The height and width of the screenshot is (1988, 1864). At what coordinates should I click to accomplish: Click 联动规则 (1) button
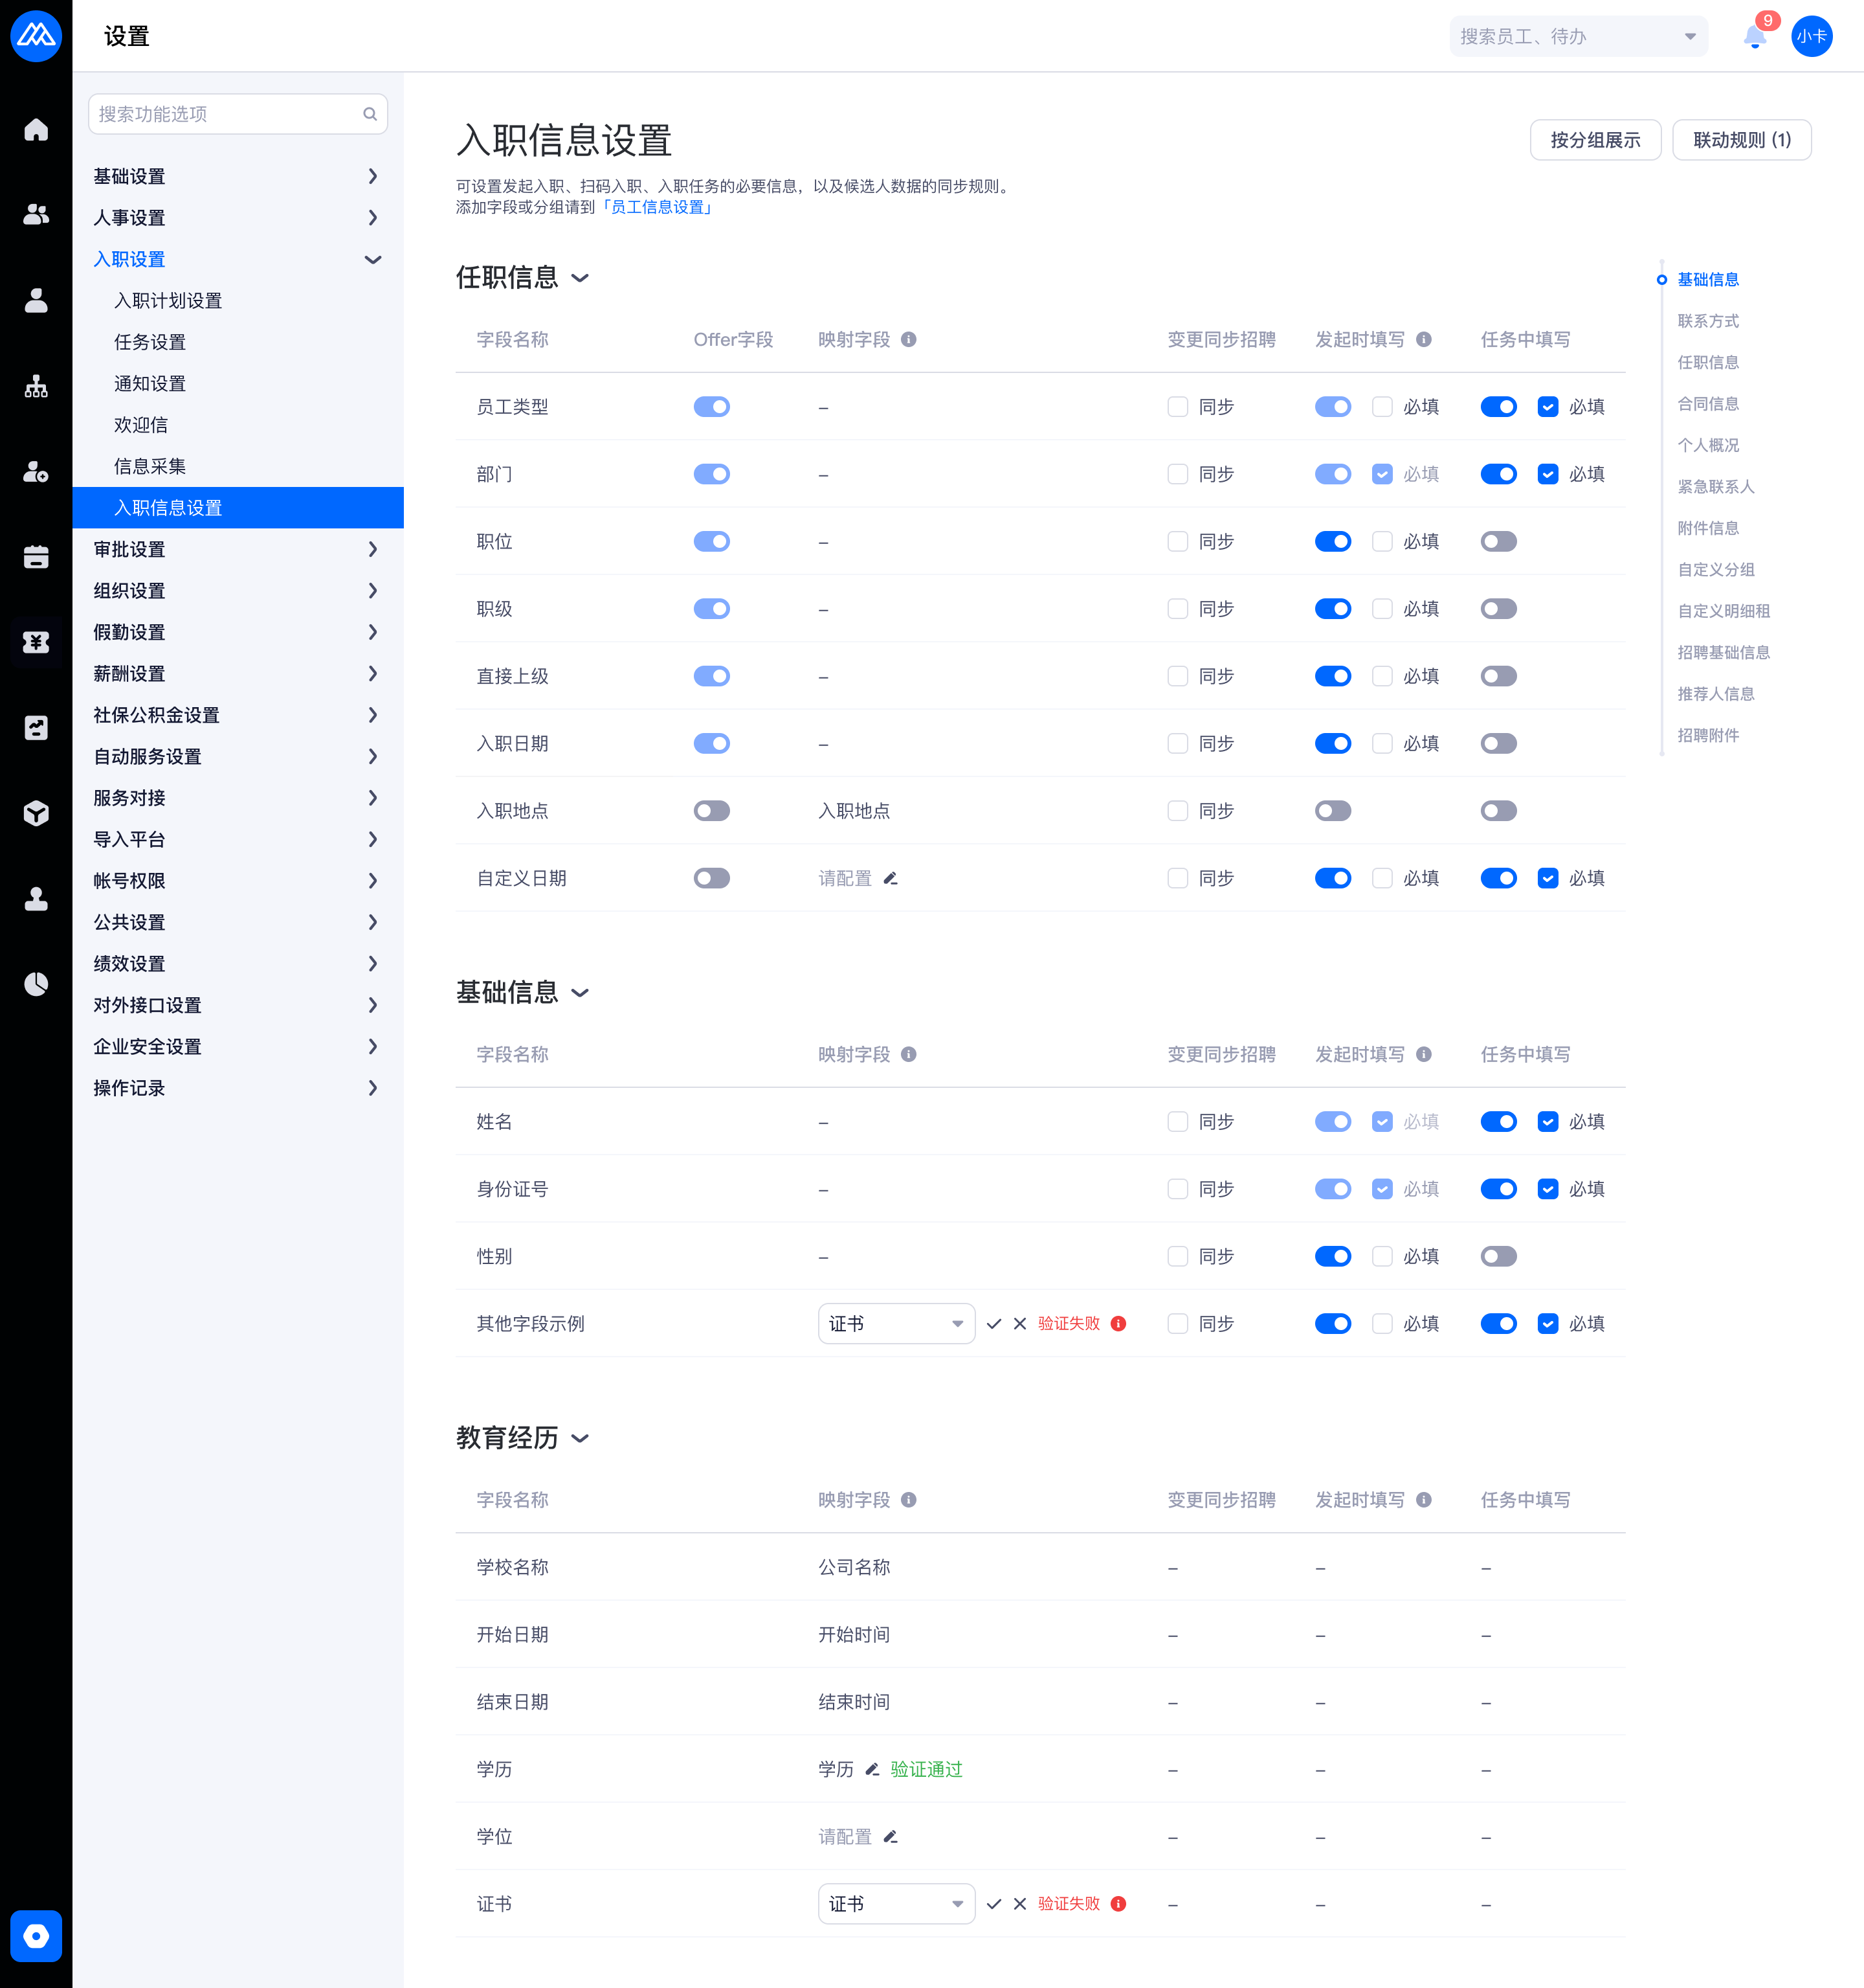click(1741, 140)
